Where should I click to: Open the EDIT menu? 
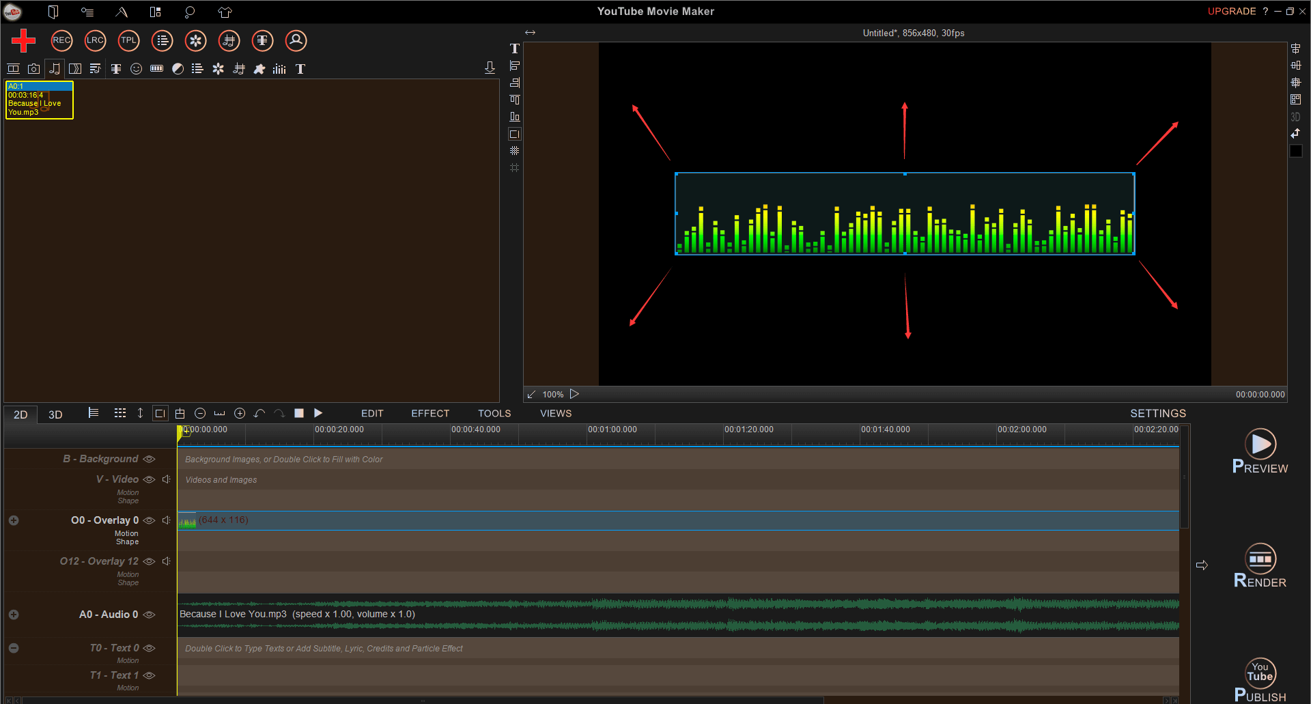pyautogui.click(x=372, y=413)
